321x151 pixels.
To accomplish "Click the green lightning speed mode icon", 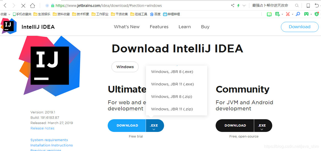I will 239,5.
